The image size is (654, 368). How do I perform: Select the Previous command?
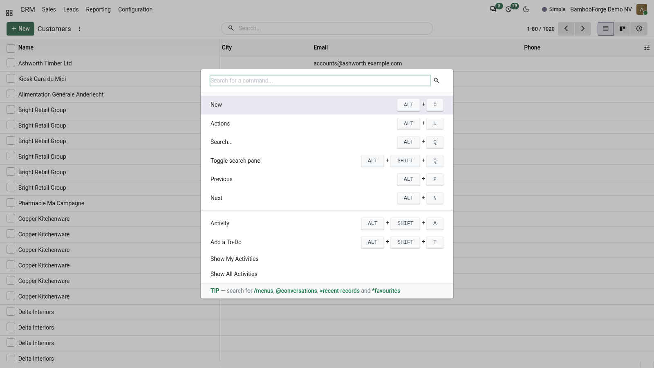pyautogui.click(x=327, y=179)
